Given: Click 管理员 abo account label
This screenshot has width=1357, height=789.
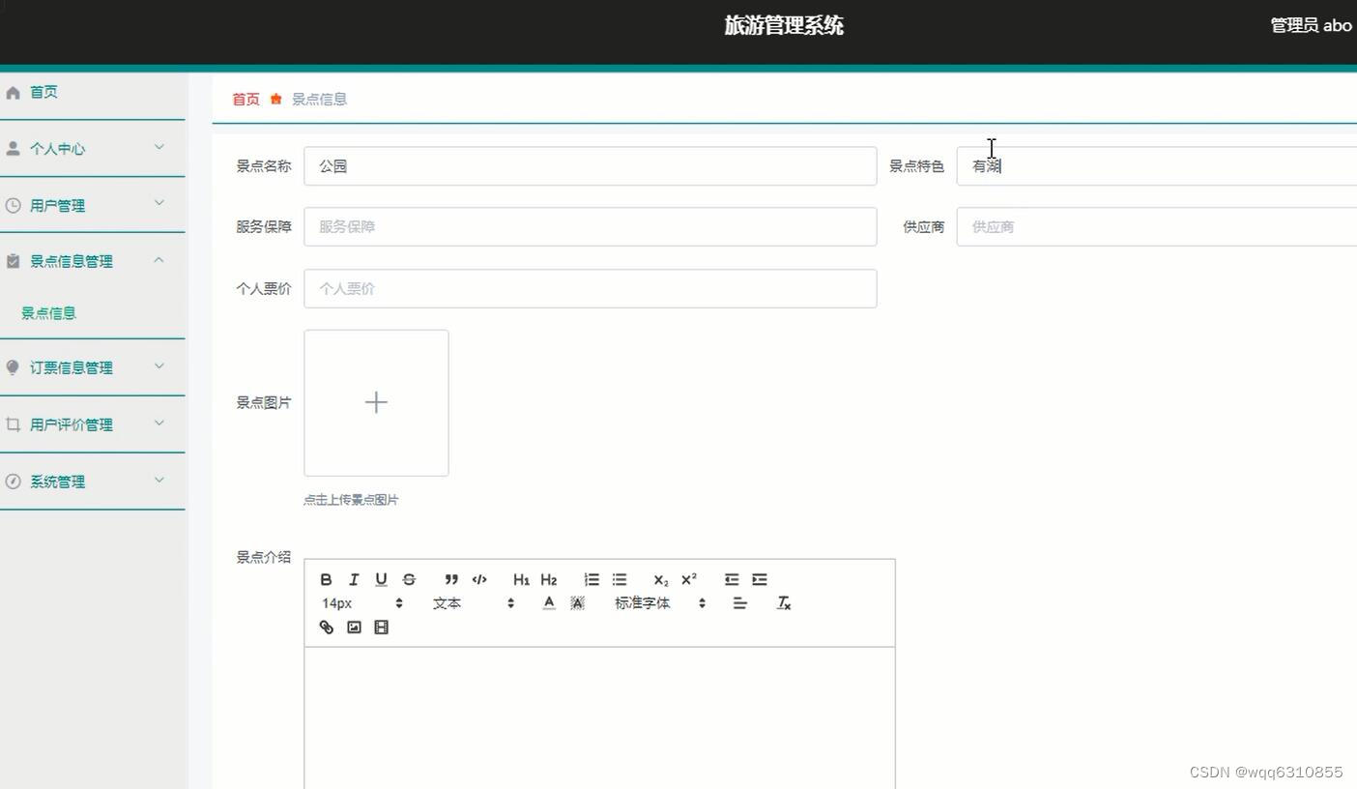Looking at the screenshot, I should click(x=1311, y=25).
